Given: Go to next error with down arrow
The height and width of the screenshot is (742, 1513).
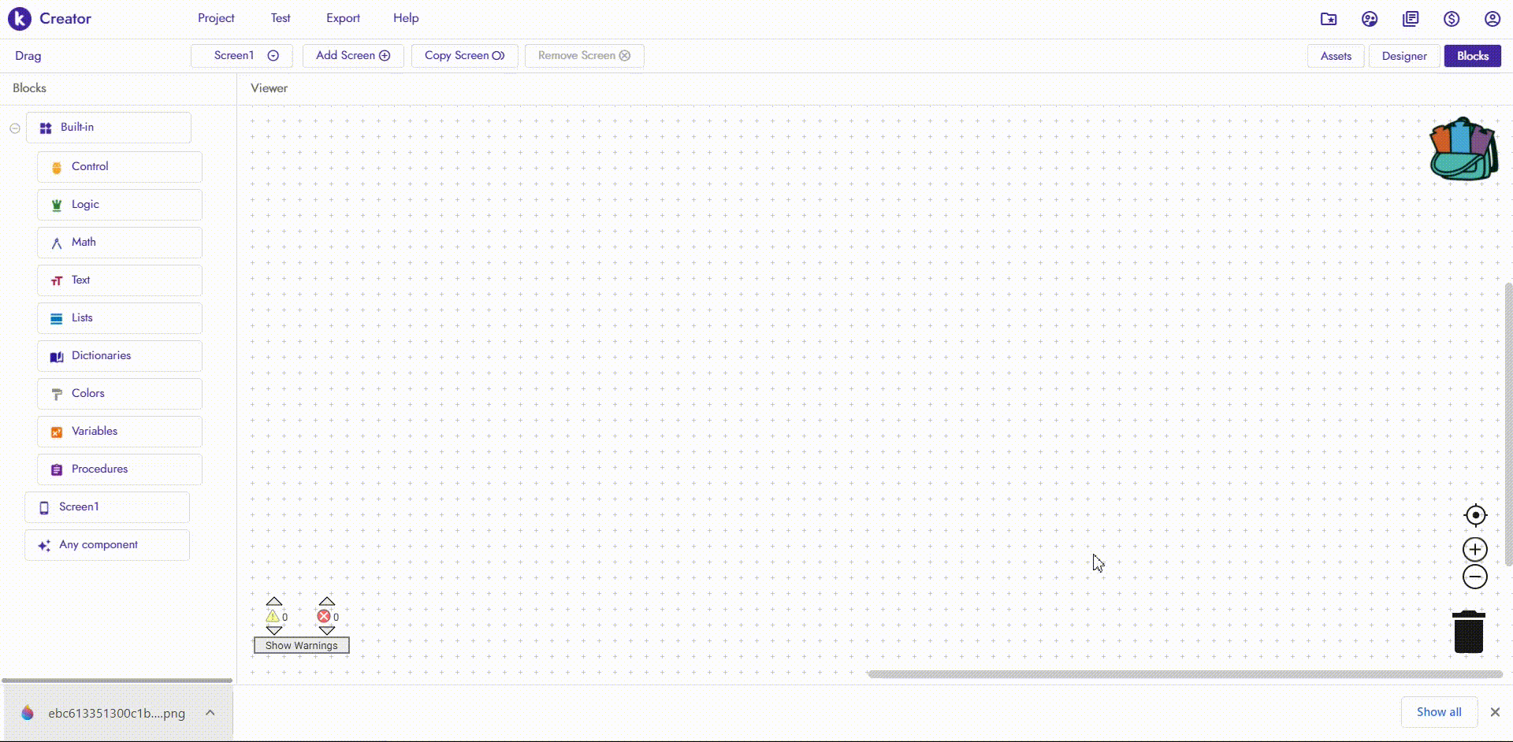Looking at the screenshot, I should [327, 630].
